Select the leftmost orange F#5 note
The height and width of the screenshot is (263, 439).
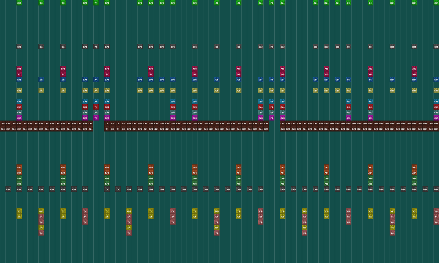19,167
